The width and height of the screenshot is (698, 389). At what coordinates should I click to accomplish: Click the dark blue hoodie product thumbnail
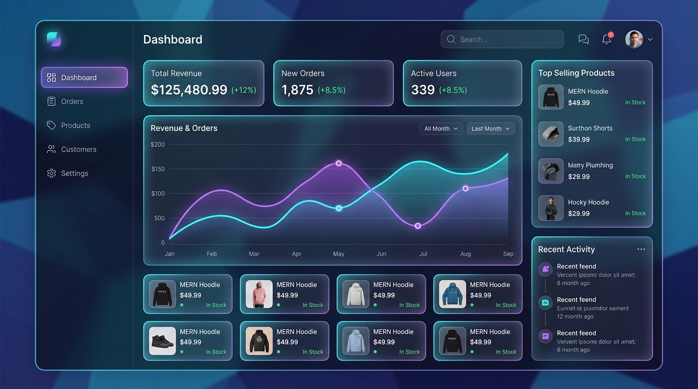coord(452,294)
